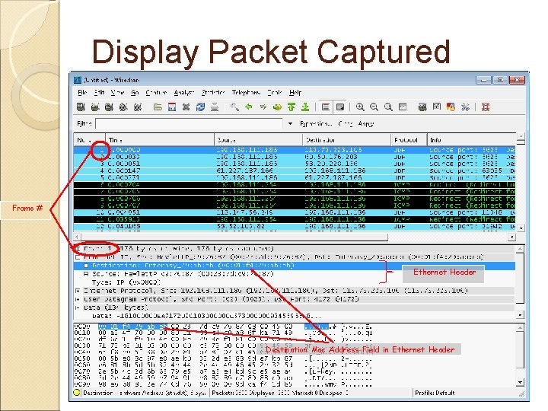Screen dimensions: 548x411
Task: Toggle Auto Scroll in live capture icon
Action: (x=340, y=107)
